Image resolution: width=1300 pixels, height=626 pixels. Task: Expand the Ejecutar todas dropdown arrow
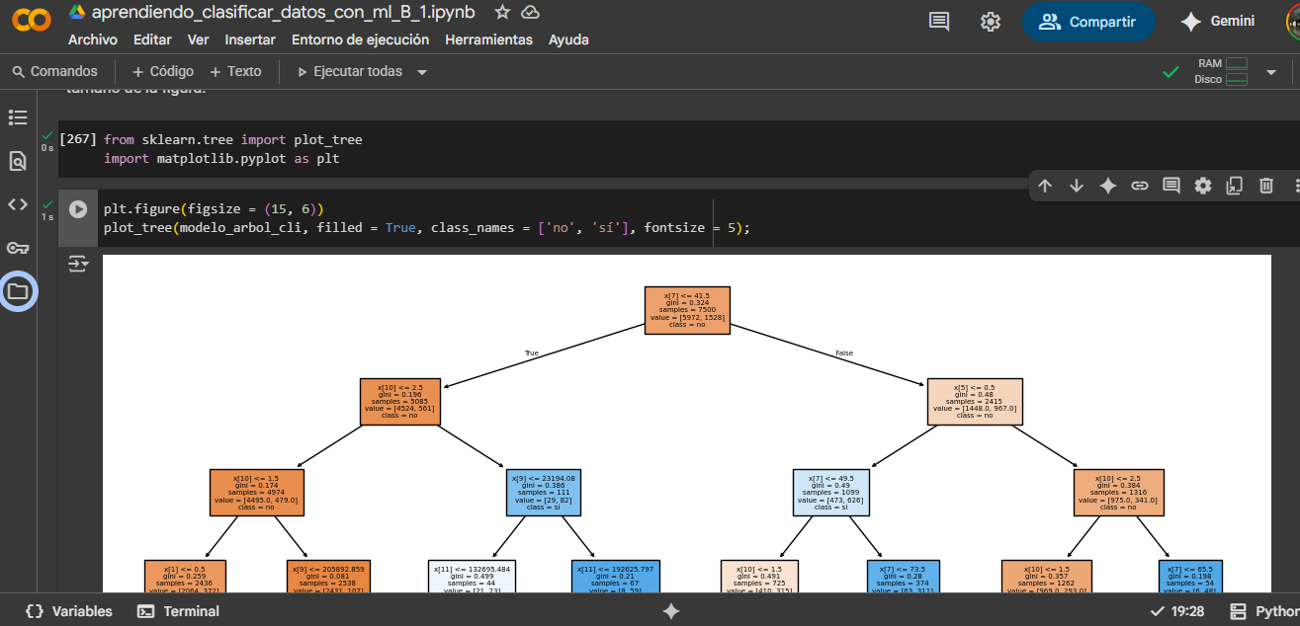(422, 72)
